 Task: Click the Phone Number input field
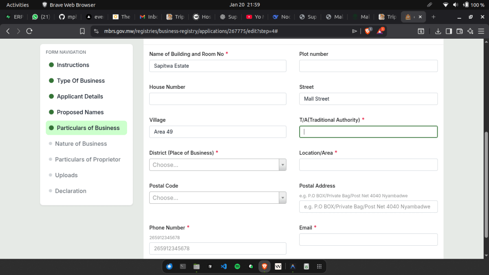coord(218,249)
